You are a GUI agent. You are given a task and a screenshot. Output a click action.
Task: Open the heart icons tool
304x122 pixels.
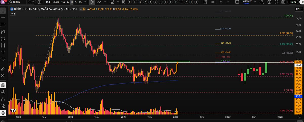tap(3, 59)
